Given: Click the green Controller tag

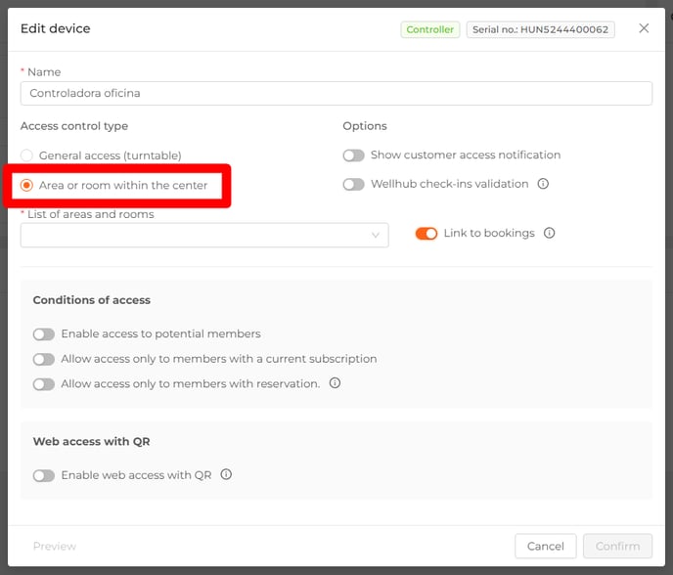Looking at the screenshot, I should (x=430, y=29).
